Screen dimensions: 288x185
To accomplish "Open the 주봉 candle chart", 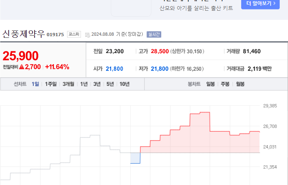I will point(225,84).
